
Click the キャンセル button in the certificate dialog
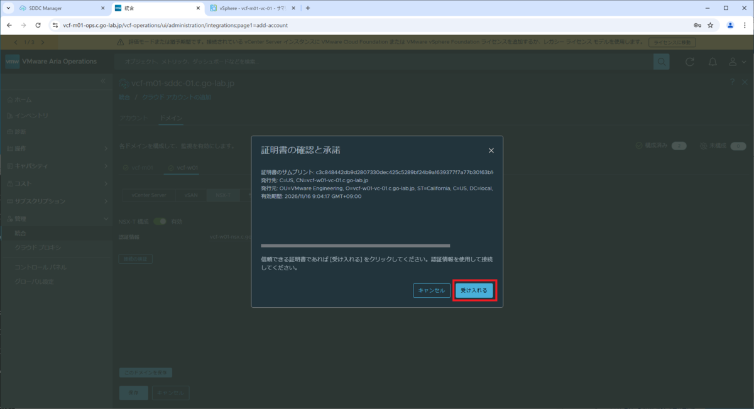(x=432, y=291)
